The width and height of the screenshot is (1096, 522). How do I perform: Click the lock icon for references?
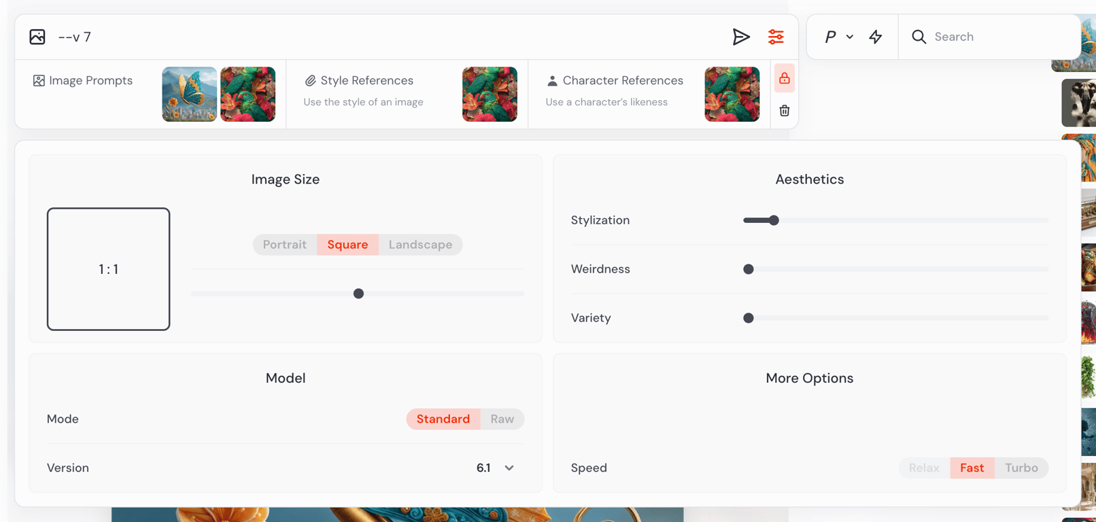[785, 79]
